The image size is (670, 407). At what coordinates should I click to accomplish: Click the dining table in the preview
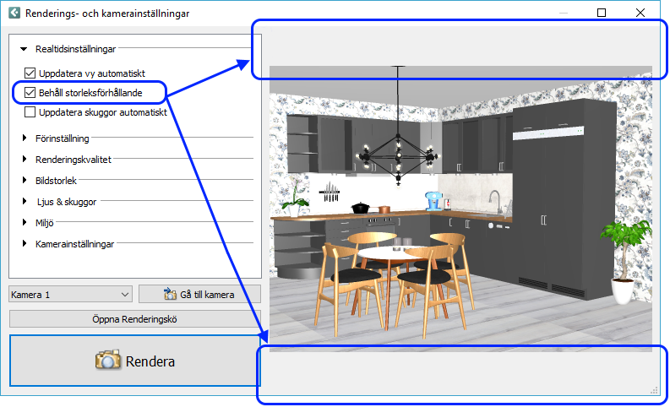coord(389,253)
